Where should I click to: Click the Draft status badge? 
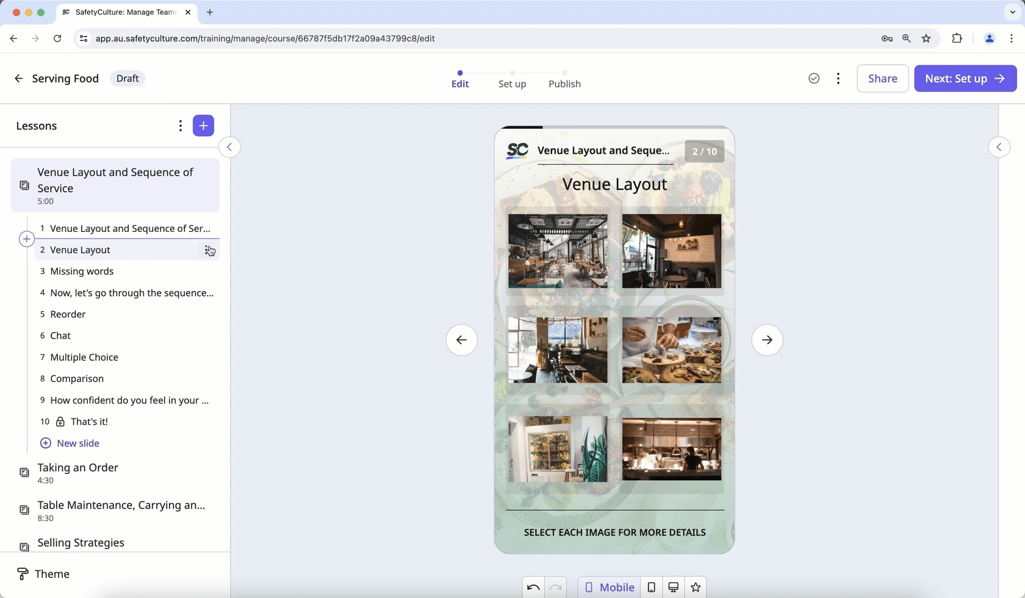click(128, 78)
